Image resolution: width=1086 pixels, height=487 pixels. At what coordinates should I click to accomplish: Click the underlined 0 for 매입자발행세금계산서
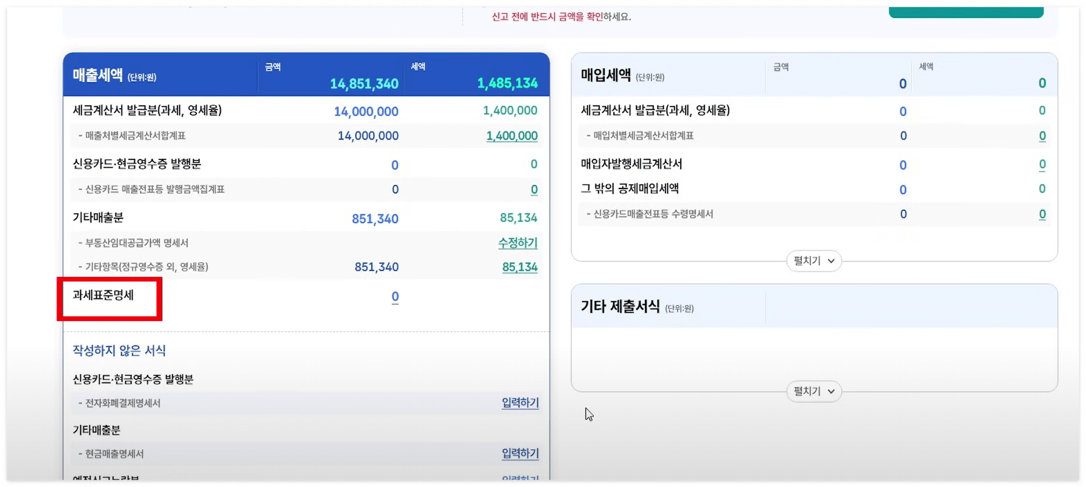coord(1043,165)
